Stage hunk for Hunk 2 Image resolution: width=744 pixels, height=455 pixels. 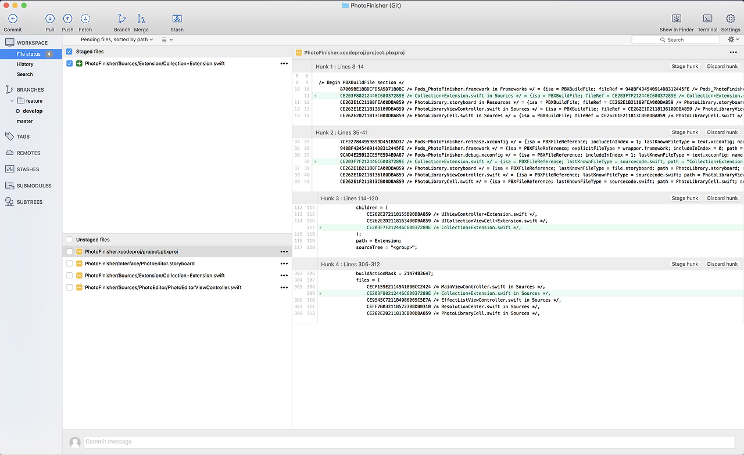(x=685, y=132)
